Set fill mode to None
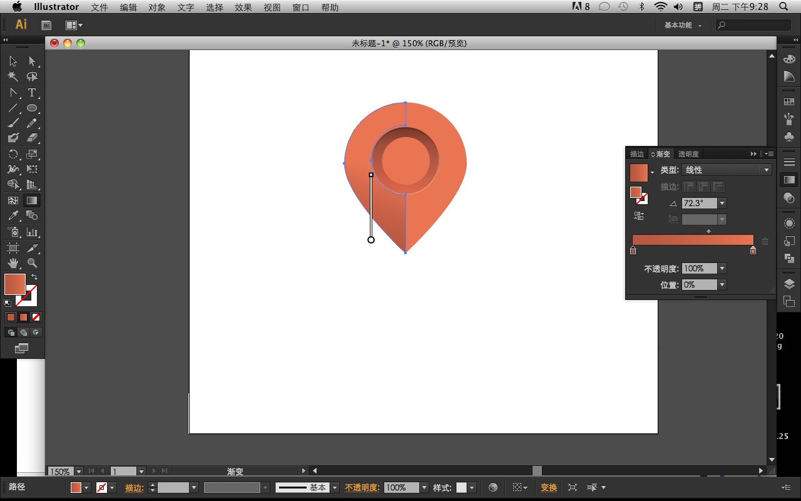 (x=36, y=317)
